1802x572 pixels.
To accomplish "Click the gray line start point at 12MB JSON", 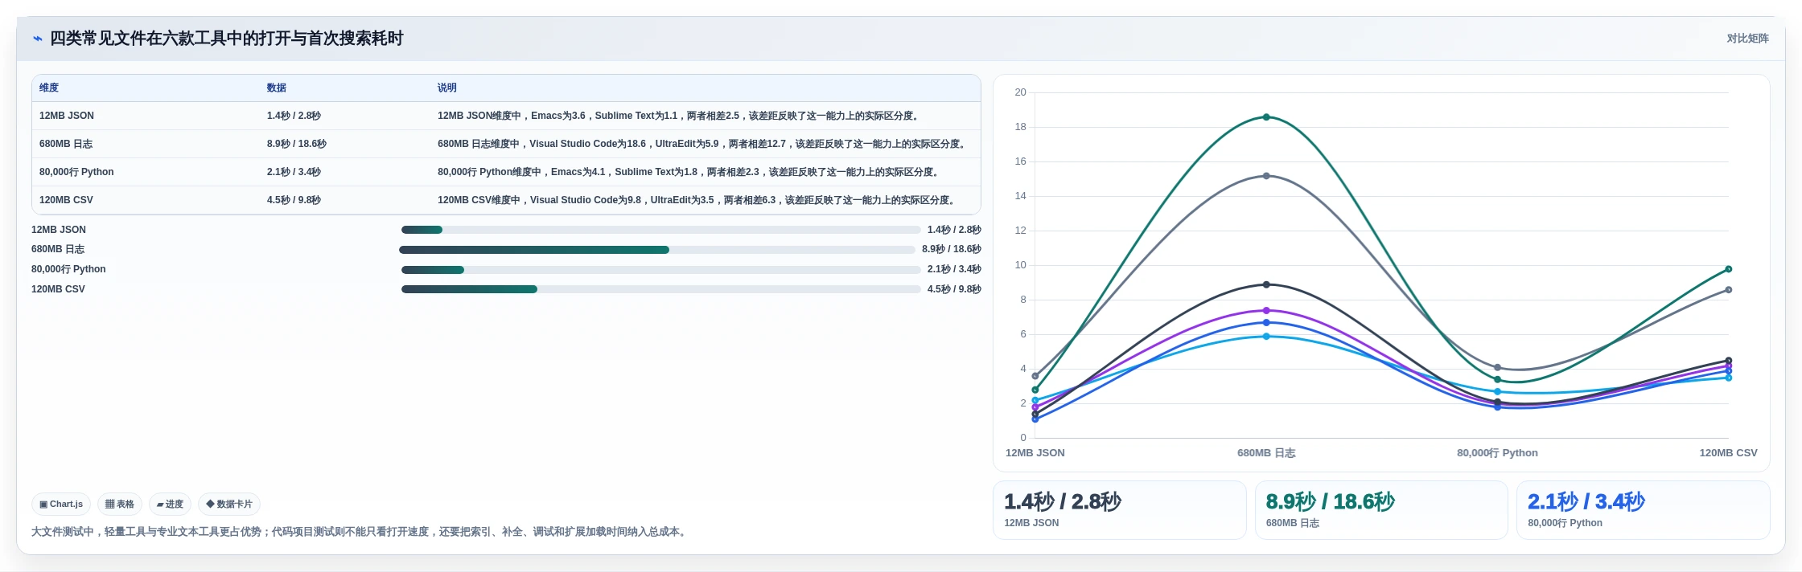I will [x=1035, y=376].
